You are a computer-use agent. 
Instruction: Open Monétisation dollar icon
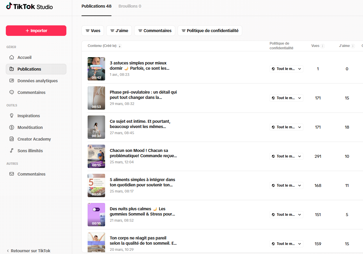[12, 127]
